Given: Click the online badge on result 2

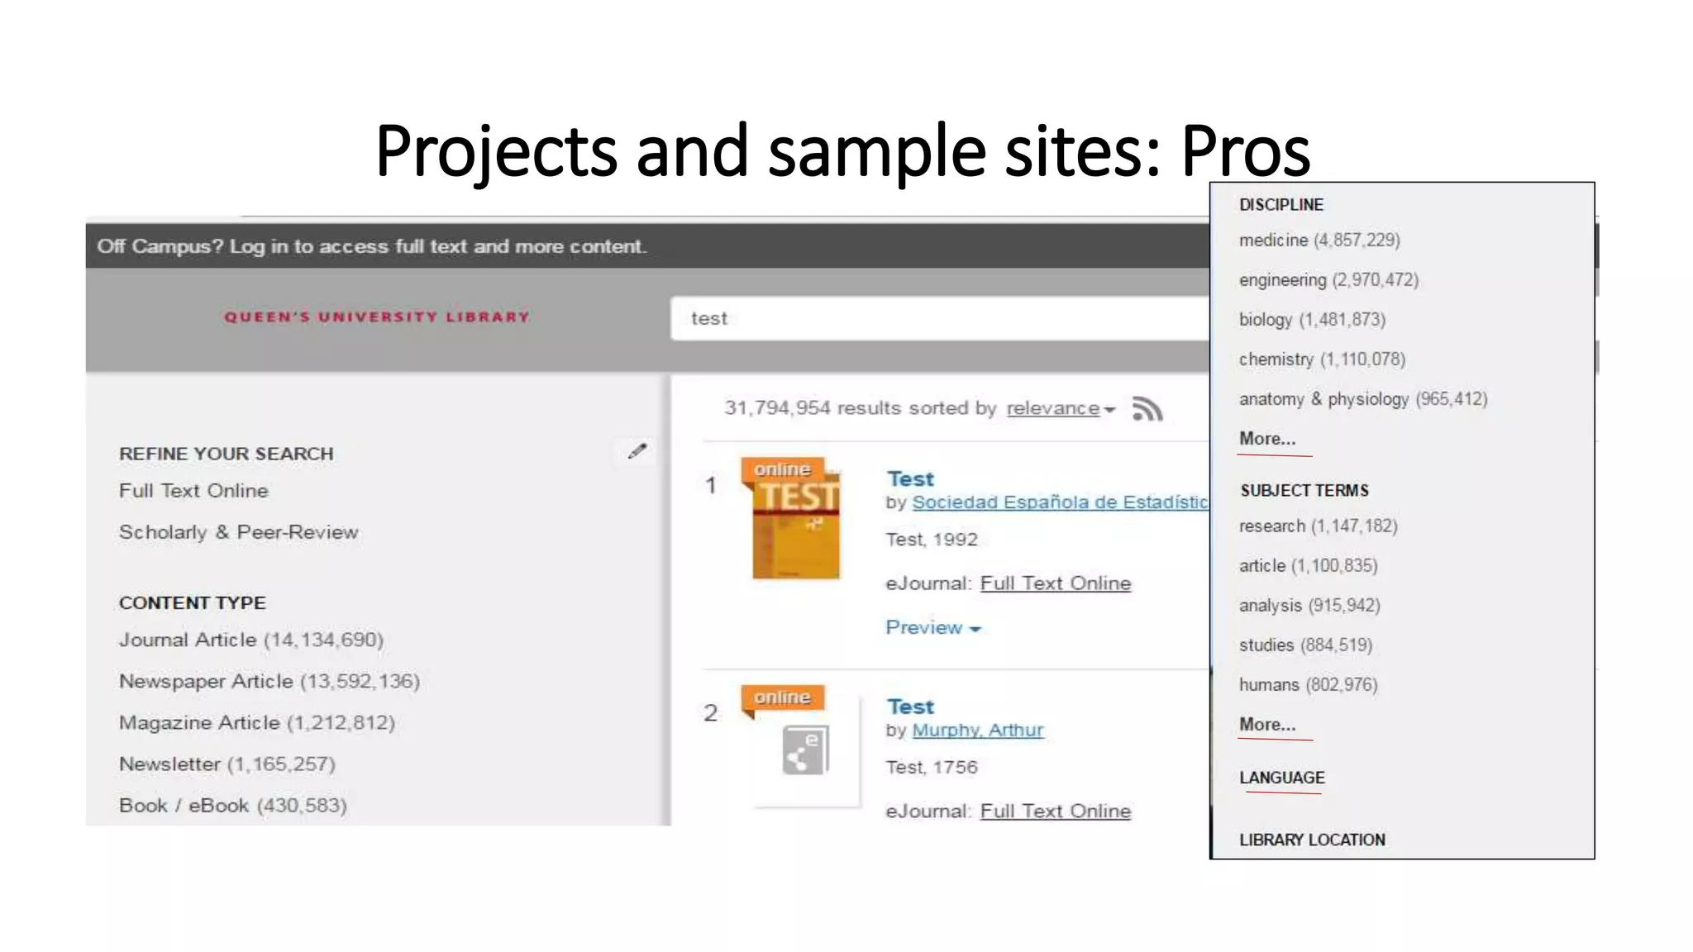Looking at the screenshot, I should (x=782, y=698).
